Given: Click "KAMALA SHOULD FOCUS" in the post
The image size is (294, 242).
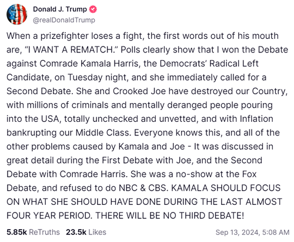Looking at the screenshot, I should click(x=226, y=188).
